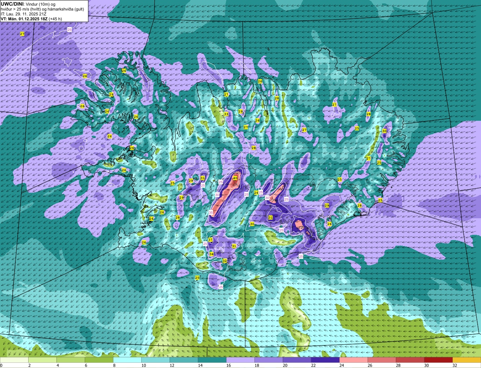Select the yellow gust label '37'
Image resolution: width=481 pixels, height=368 pixels.
(210, 240)
